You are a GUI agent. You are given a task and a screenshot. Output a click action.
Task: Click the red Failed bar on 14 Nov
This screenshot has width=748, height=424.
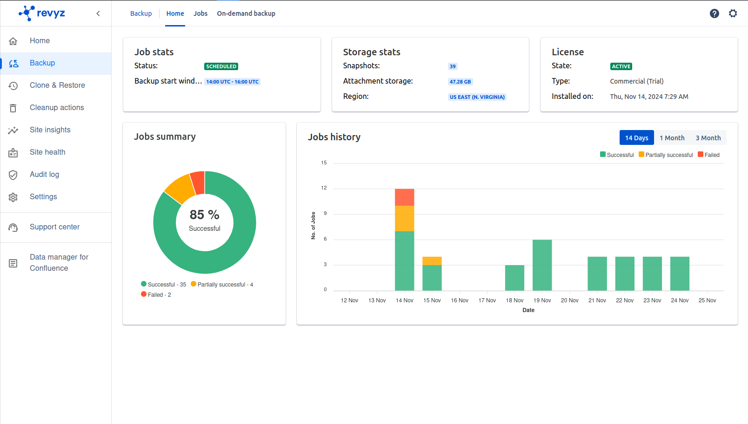coord(404,197)
